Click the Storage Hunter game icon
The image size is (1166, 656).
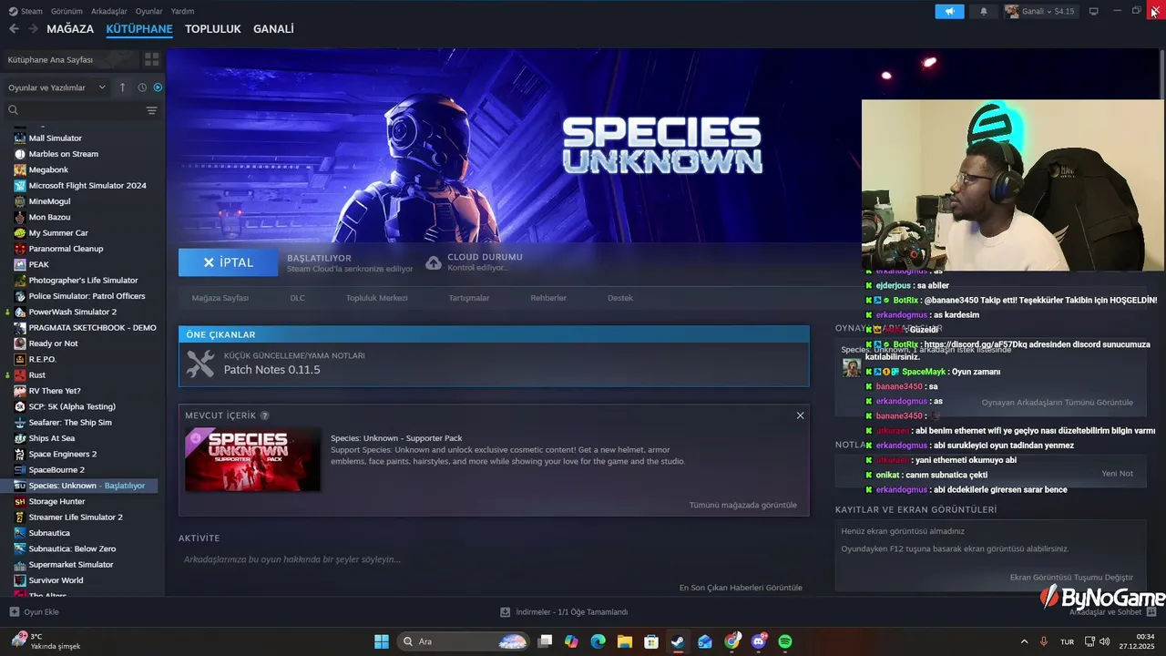pyautogui.click(x=20, y=501)
